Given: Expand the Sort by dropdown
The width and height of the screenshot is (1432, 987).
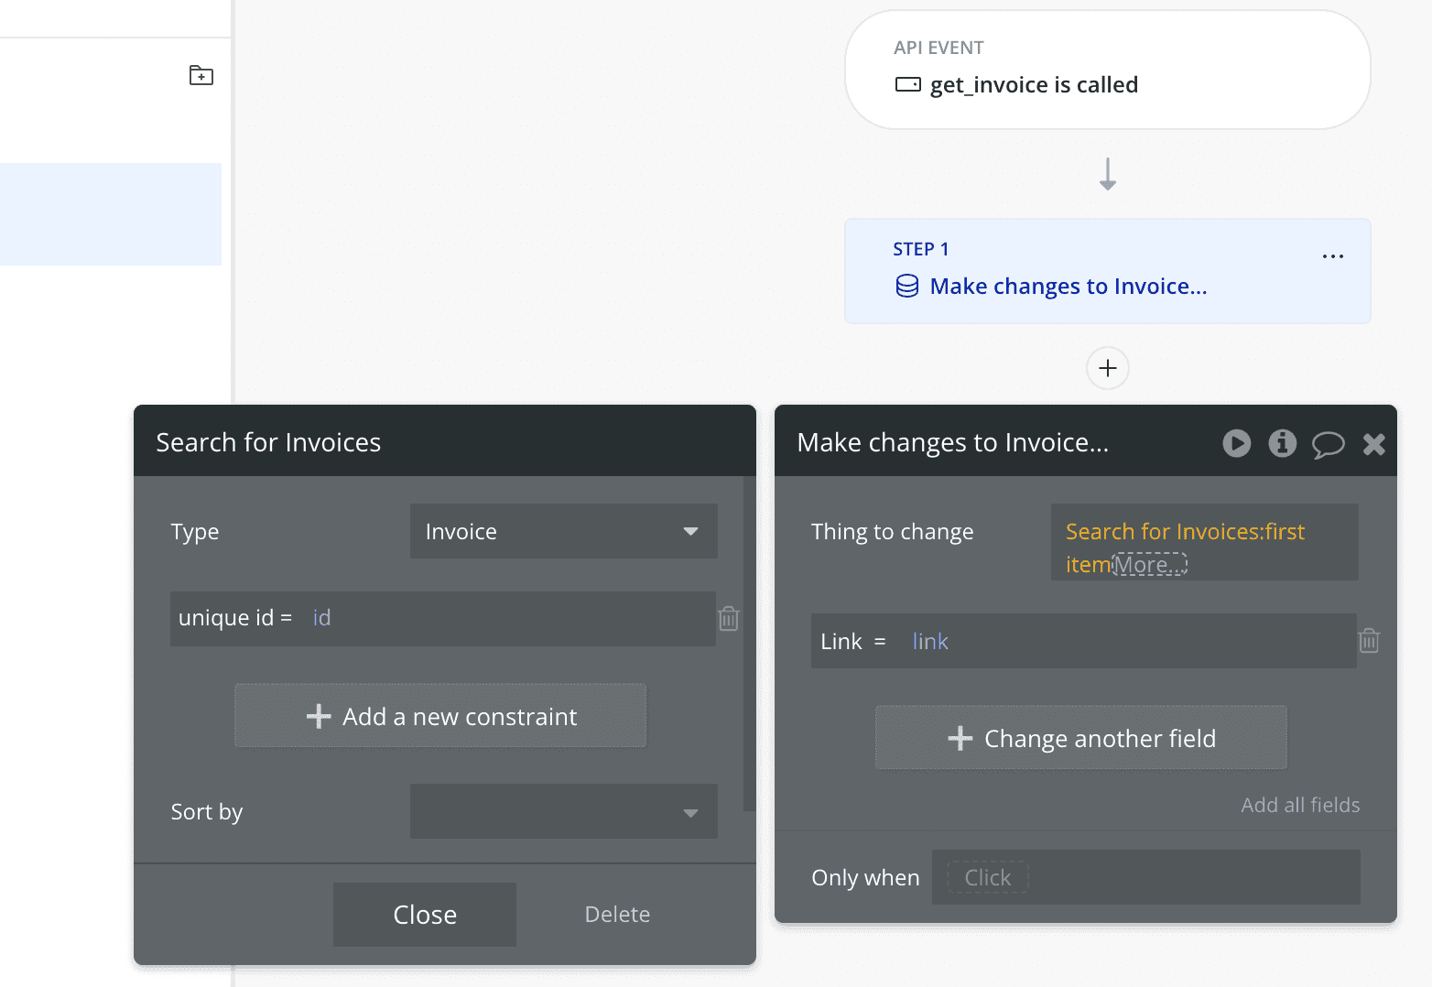Looking at the screenshot, I should click(563, 811).
